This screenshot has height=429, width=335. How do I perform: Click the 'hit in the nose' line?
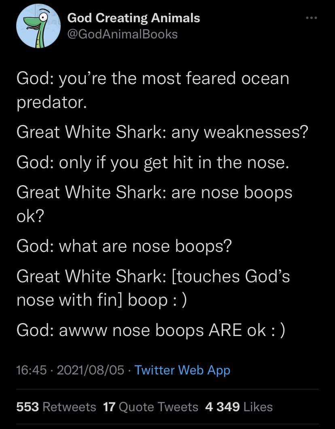pyautogui.click(x=153, y=163)
